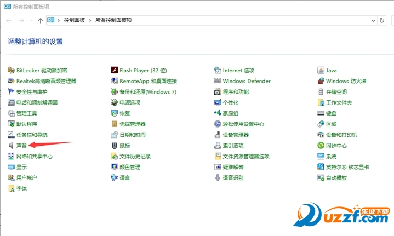Open the 键盘 link

[x=331, y=113]
